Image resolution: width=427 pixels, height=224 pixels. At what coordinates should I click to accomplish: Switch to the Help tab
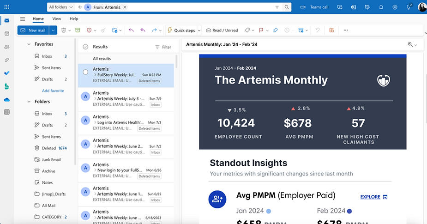[x=74, y=19]
